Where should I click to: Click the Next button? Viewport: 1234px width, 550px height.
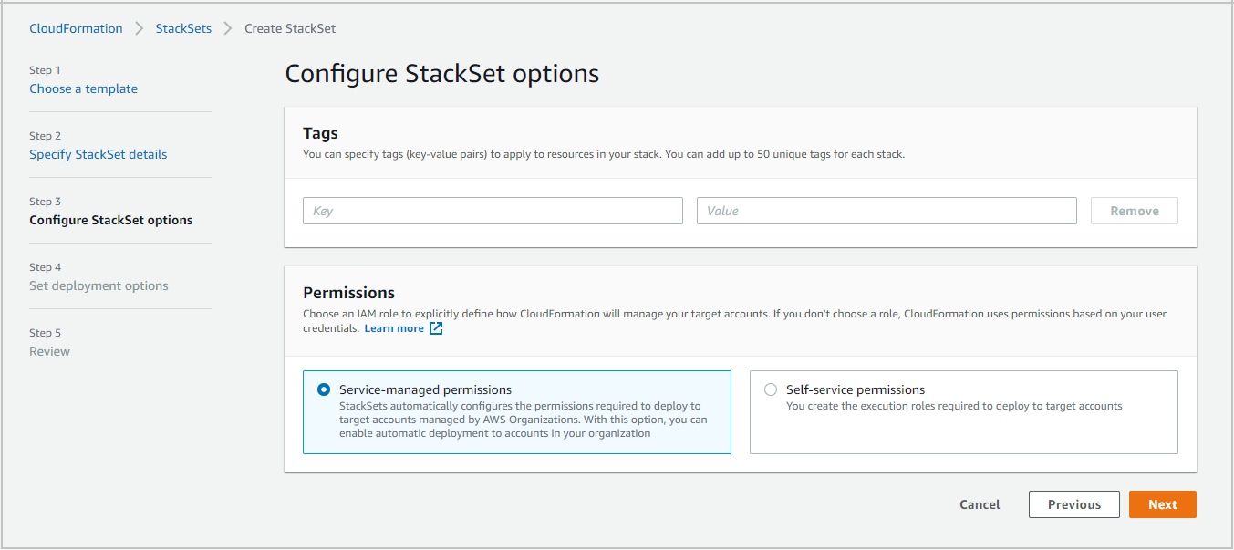pyautogui.click(x=1162, y=503)
